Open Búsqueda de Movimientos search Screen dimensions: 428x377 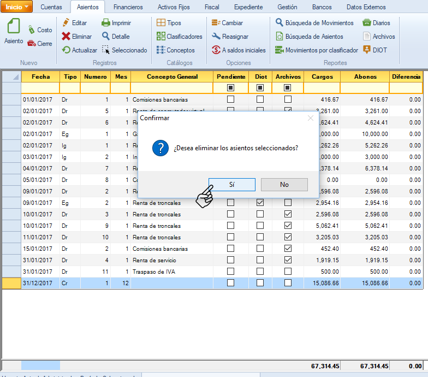[279, 23]
